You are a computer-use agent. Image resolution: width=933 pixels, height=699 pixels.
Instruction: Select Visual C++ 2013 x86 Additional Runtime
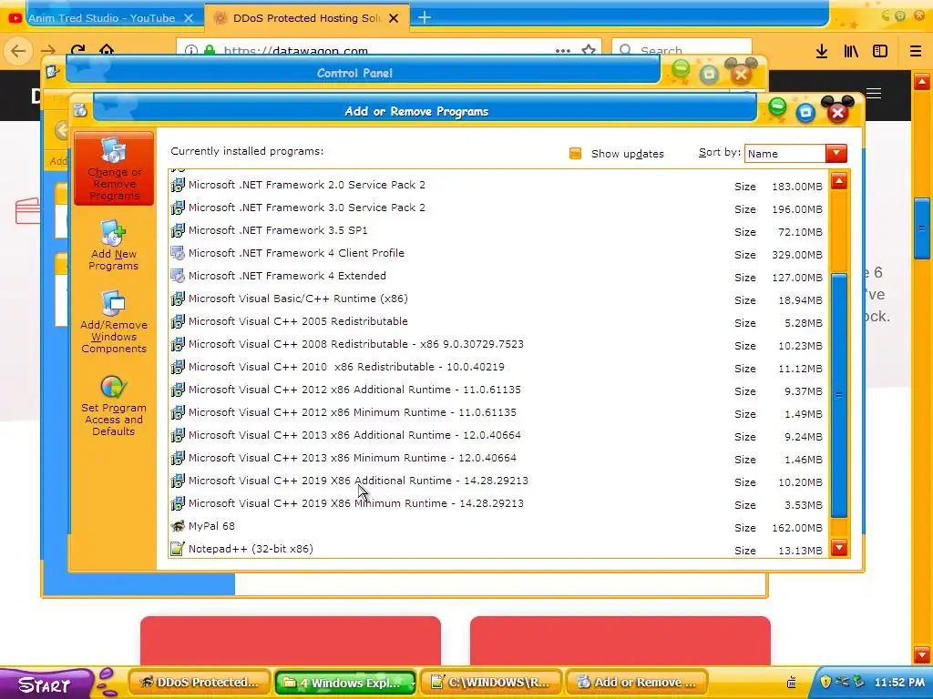click(x=354, y=435)
